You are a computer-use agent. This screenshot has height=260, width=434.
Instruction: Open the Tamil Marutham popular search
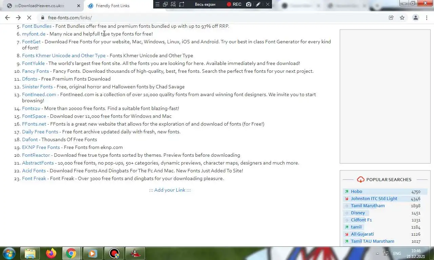368,206
